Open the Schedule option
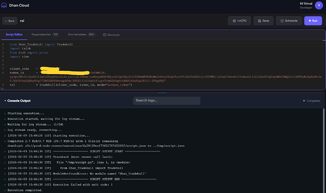 [289, 21]
